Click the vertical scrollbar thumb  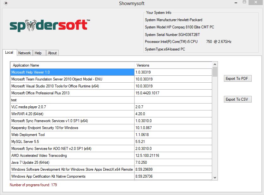[x=215, y=72]
